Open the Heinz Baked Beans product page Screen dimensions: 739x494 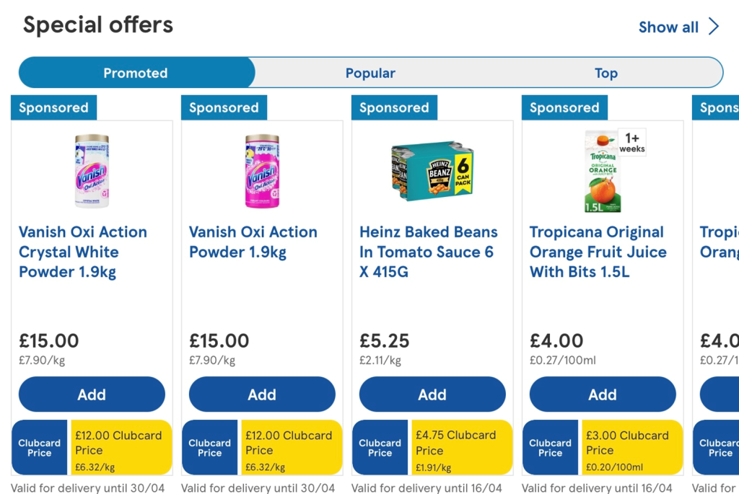click(429, 252)
